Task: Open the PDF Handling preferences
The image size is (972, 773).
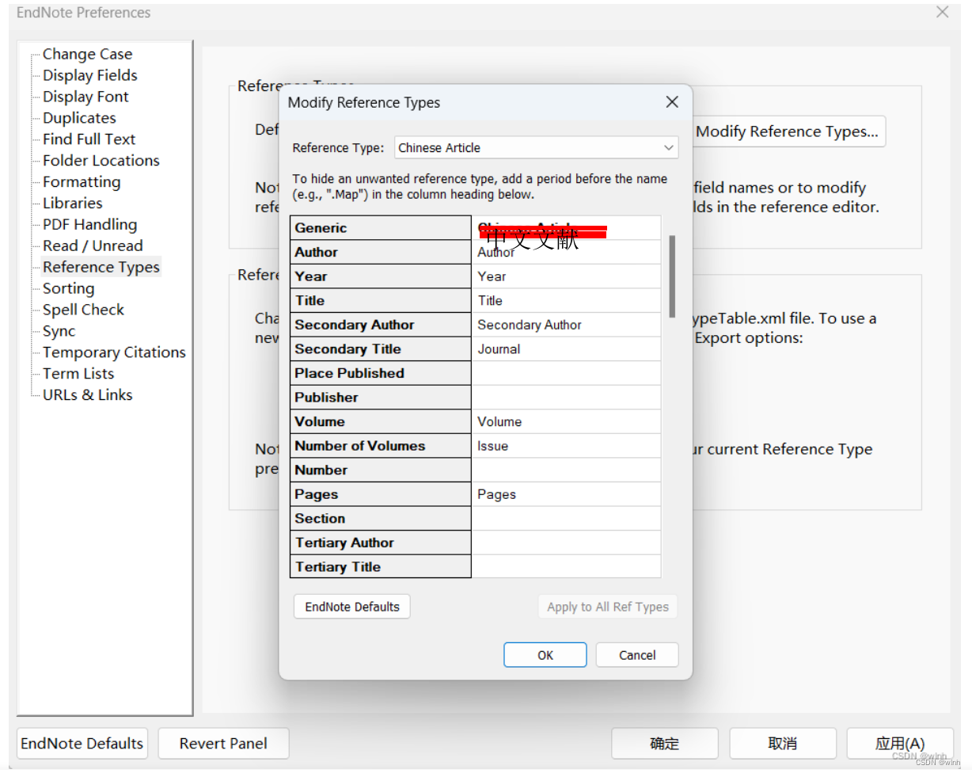Action: tap(89, 225)
